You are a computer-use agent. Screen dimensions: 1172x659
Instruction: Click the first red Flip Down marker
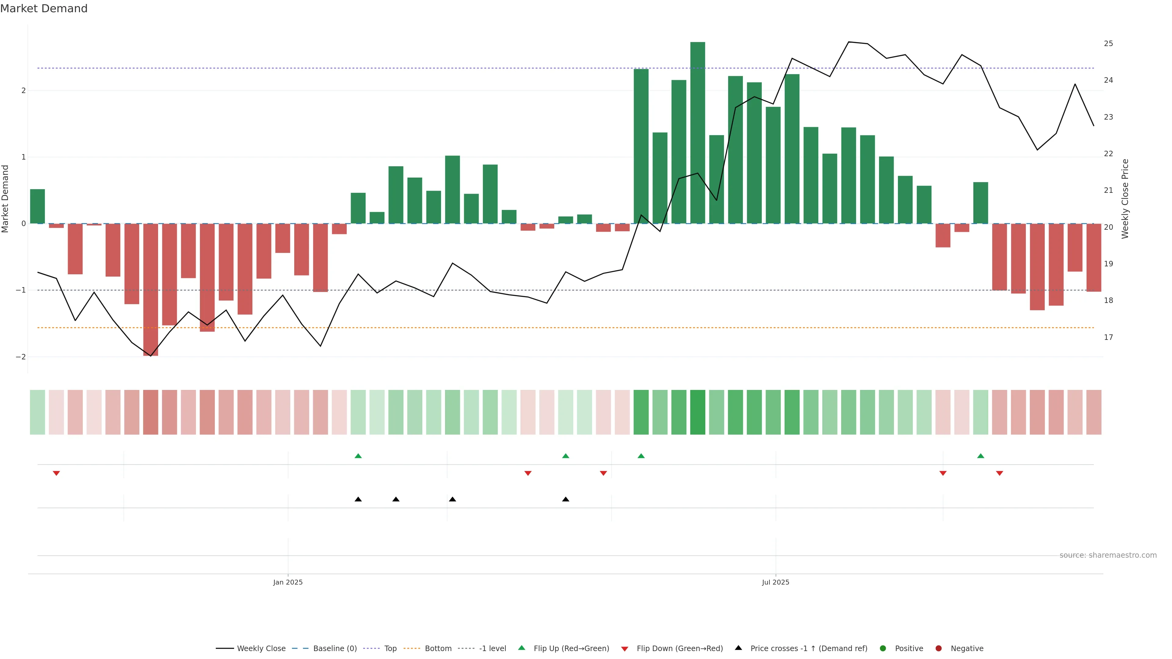(56, 474)
